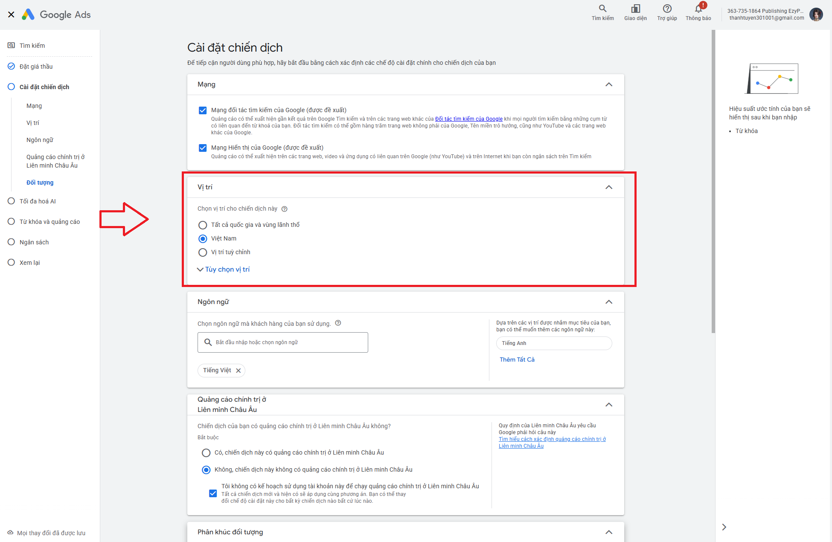The width and height of the screenshot is (832, 542).
Task: Jump to Quảng cáo chính trị ở Liên minh Châu Âu sidebar item
Action: (55, 161)
